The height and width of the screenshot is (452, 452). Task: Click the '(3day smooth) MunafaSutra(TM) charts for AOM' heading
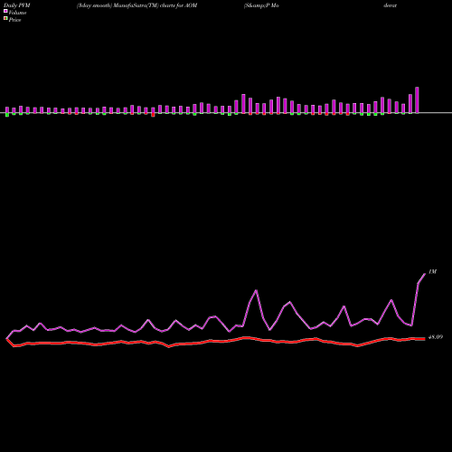[137, 5]
